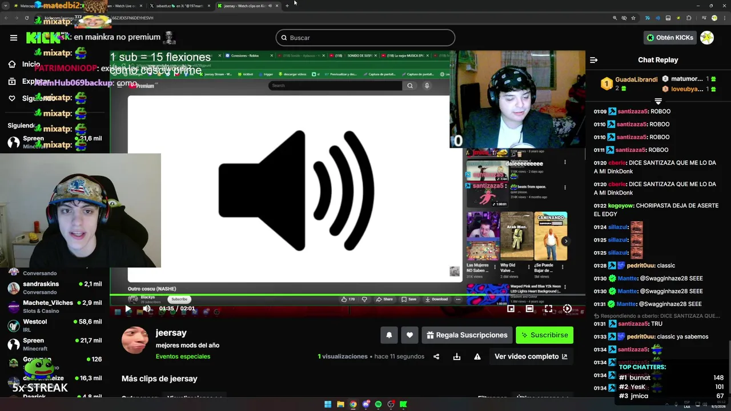Open the Ver video completo link
Image resolution: width=731 pixels, height=411 pixels.
coord(531,357)
